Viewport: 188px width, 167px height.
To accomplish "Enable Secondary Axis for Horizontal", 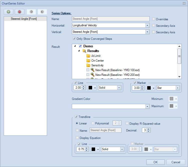I will click(x=153, y=26).
